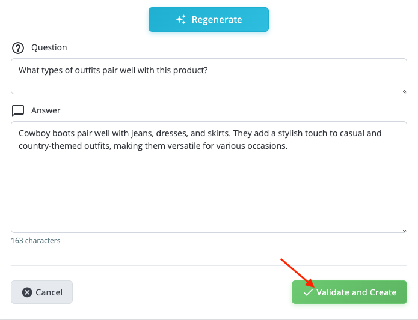Place cursor on "product?" in the question

tap(190, 70)
